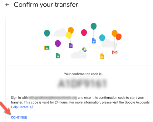Click the Gmail envelope icon

[115, 52]
